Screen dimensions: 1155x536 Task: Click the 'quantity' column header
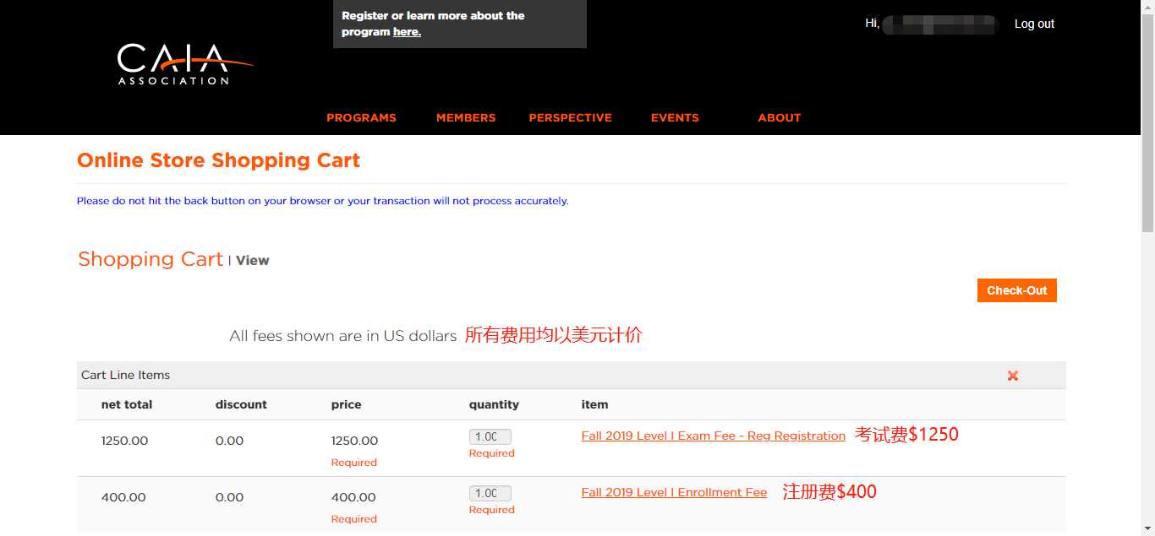coord(494,404)
